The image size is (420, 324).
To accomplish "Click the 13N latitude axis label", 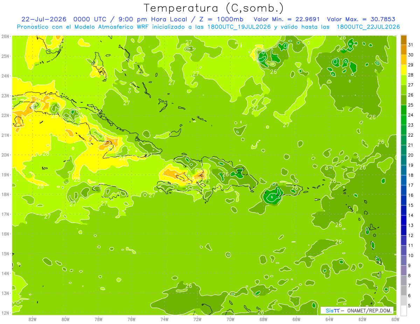I will [x=5, y=293].
